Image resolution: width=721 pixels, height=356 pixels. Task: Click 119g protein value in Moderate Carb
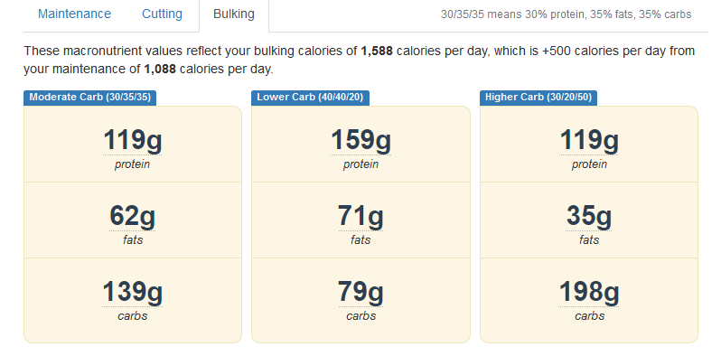coord(133,140)
